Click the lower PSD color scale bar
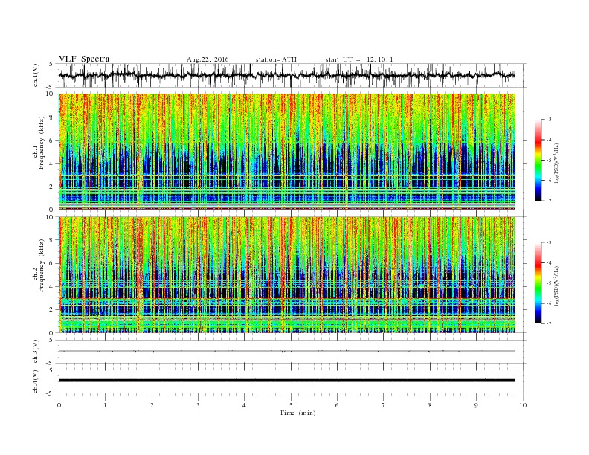The width and height of the screenshot is (589, 455). pos(538,283)
